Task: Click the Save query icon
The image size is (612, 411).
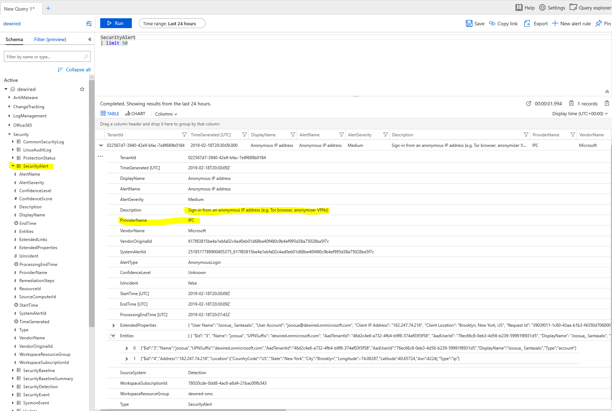Action: [469, 24]
